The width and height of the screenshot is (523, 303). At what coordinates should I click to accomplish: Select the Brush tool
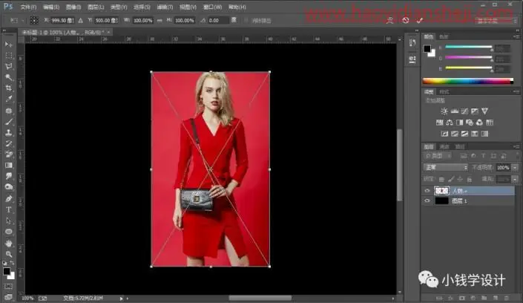8,122
